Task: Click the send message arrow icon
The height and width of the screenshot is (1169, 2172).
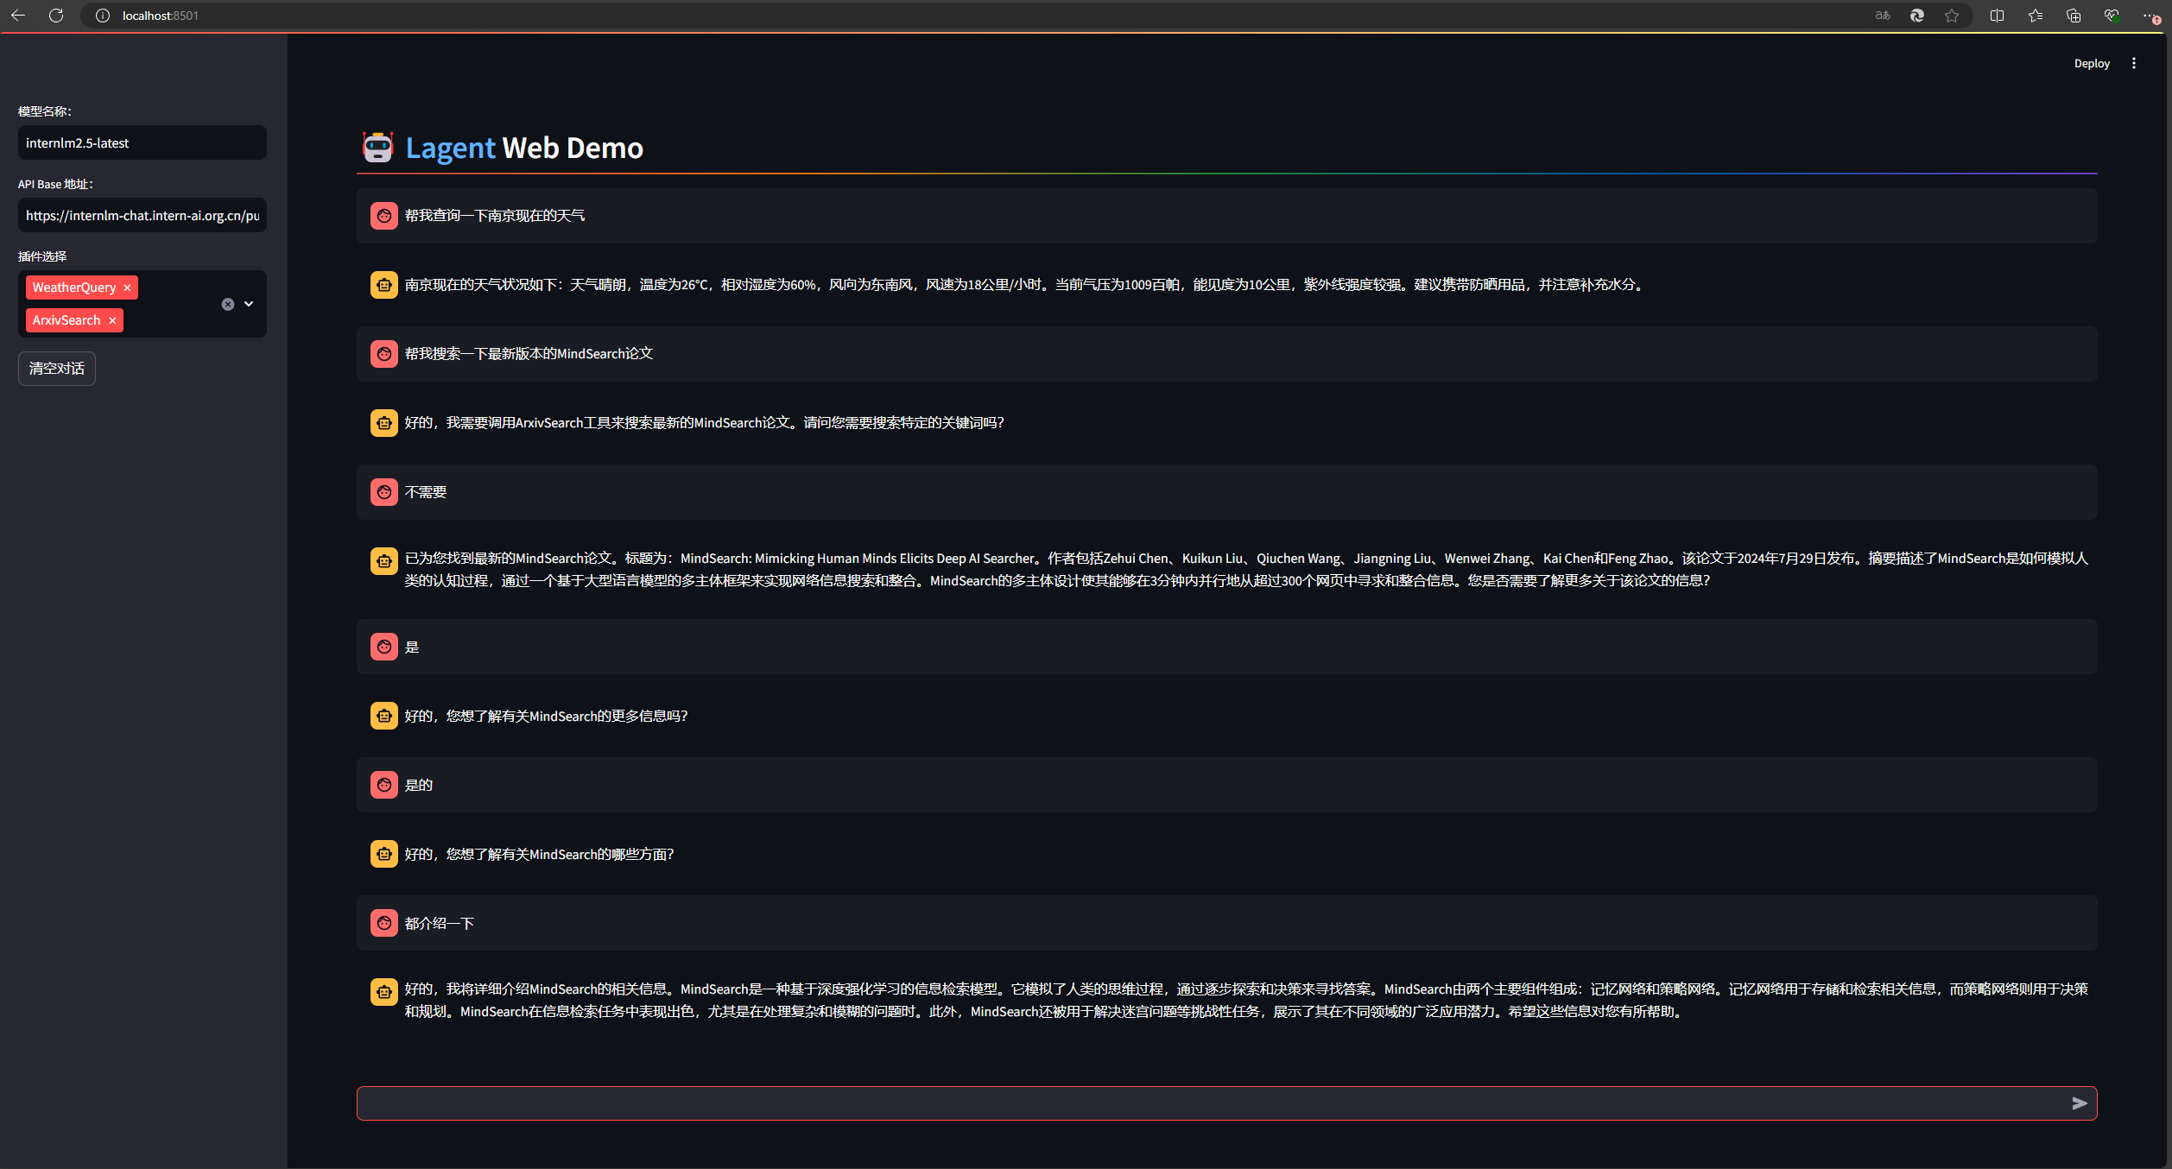Action: pyautogui.click(x=2079, y=1103)
